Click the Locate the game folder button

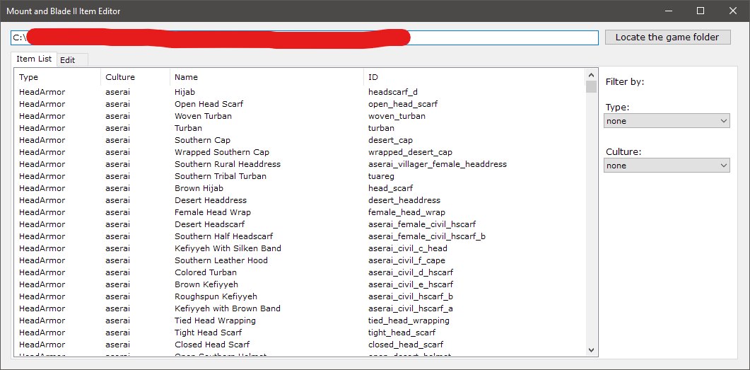pyautogui.click(x=667, y=37)
